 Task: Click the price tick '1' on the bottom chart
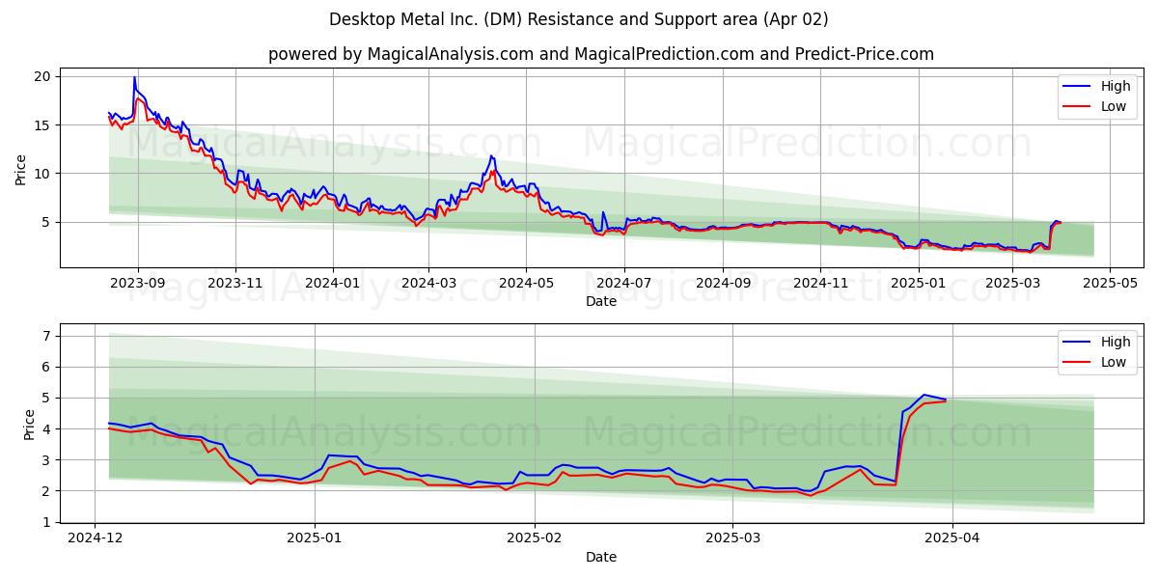pos(48,522)
